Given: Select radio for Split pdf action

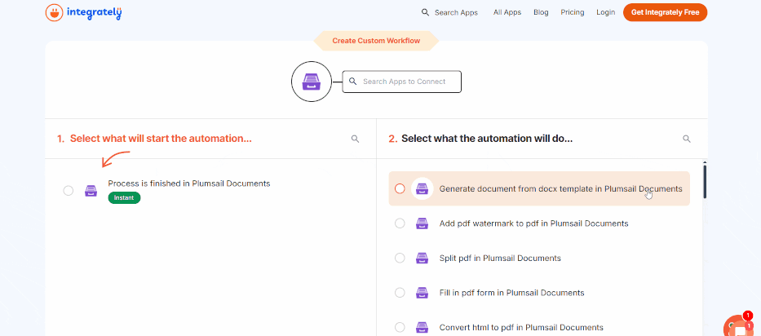Looking at the screenshot, I should point(400,258).
